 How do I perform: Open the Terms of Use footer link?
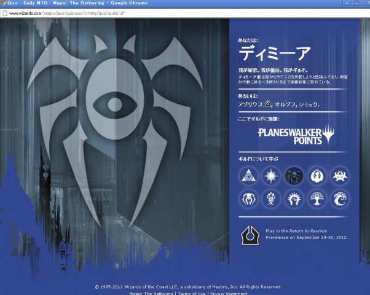[x=192, y=293]
